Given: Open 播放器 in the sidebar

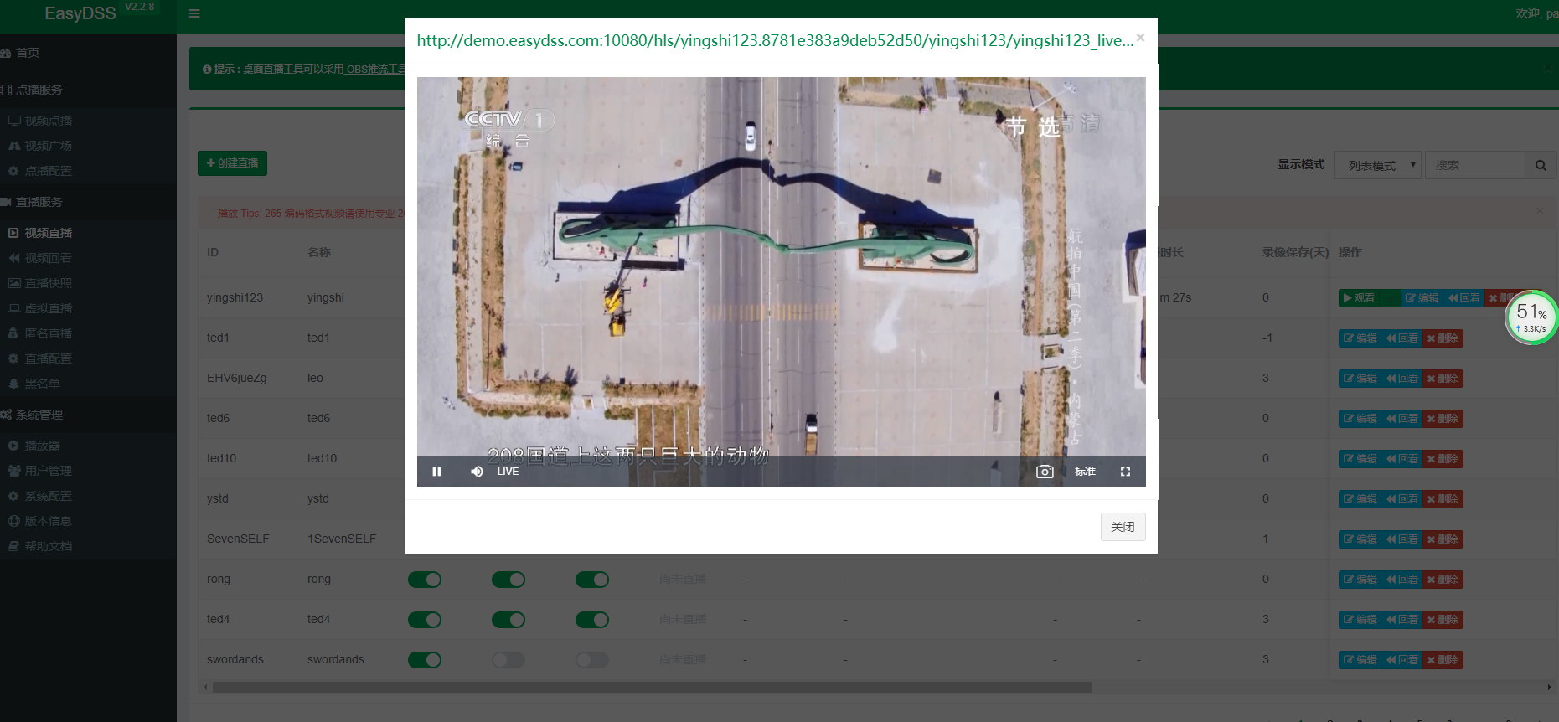Looking at the screenshot, I should 42,446.
